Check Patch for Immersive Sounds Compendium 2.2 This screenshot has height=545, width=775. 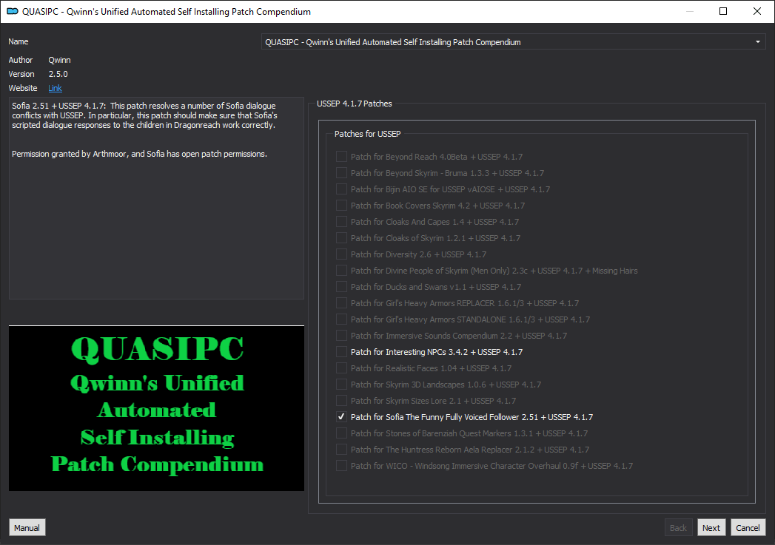pyautogui.click(x=341, y=336)
